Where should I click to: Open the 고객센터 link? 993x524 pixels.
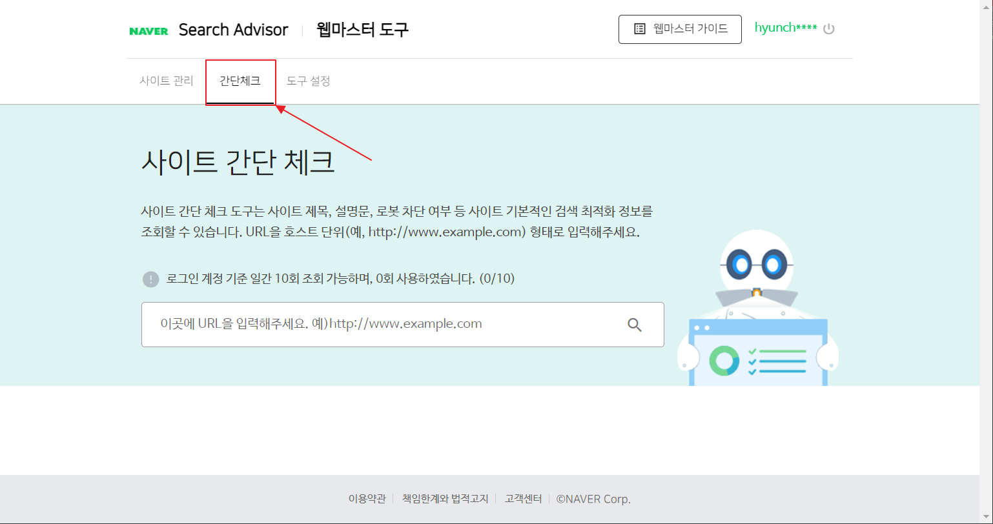(x=524, y=499)
